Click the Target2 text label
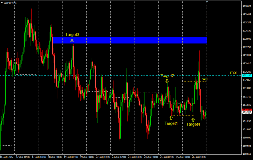253x160 pixels. click(x=167, y=76)
